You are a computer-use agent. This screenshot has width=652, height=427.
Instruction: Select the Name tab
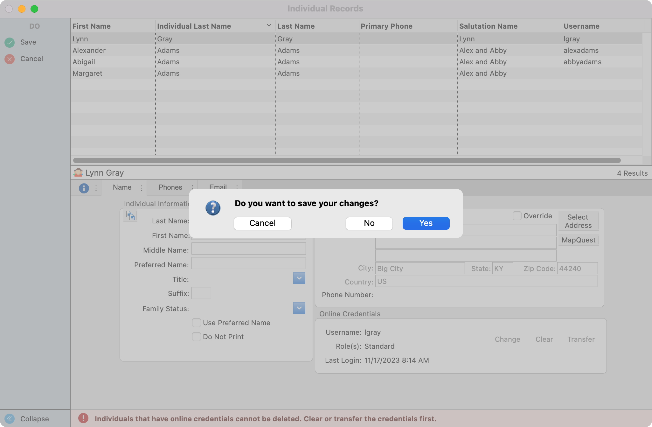click(122, 187)
